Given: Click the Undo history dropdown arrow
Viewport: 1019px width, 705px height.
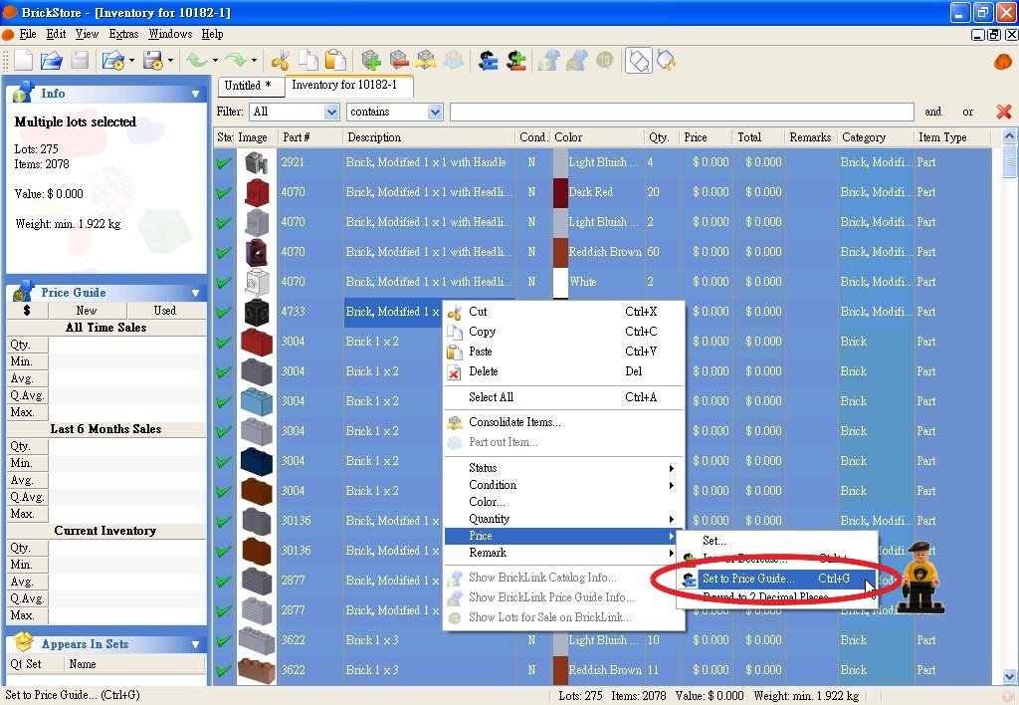Looking at the screenshot, I should click(x=215, y=61).
